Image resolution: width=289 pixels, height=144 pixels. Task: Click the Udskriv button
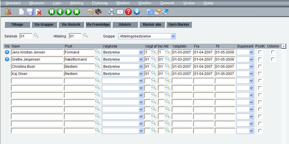125,24
